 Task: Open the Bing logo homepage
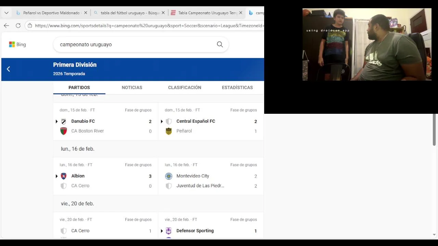click(17, 44)
